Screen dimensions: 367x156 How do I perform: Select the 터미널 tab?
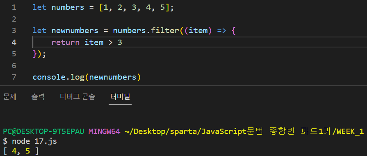point(120,96)
